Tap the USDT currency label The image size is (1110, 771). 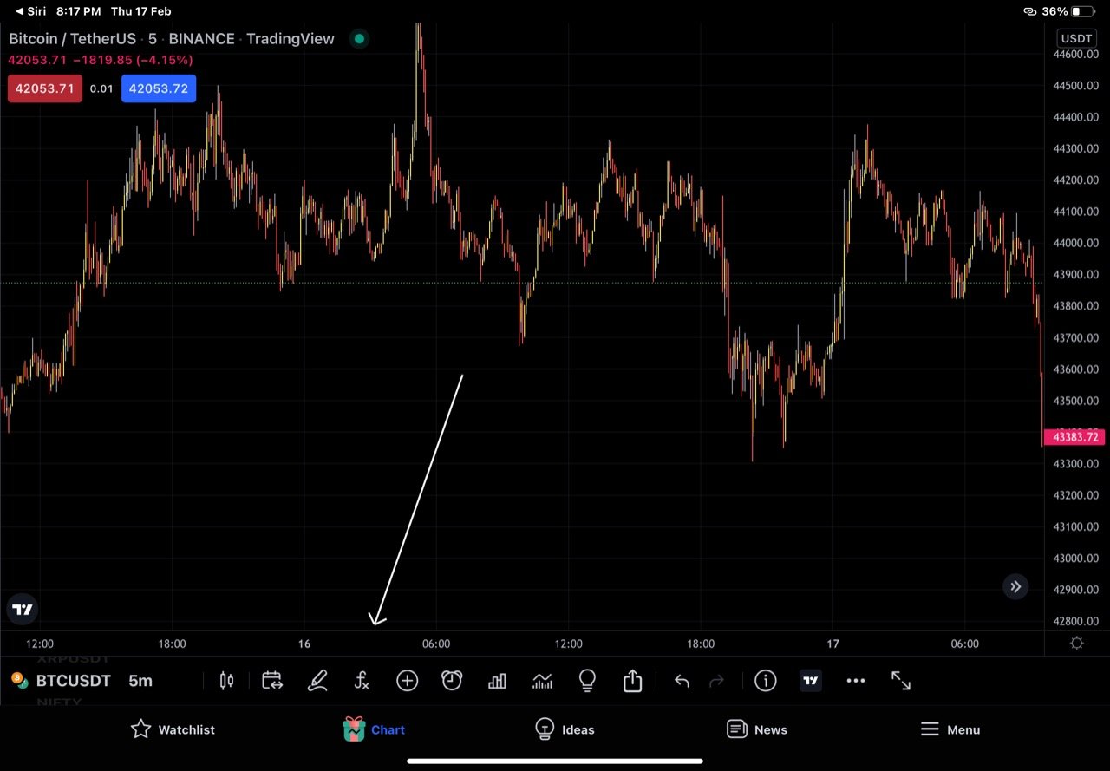(1077, 38)
